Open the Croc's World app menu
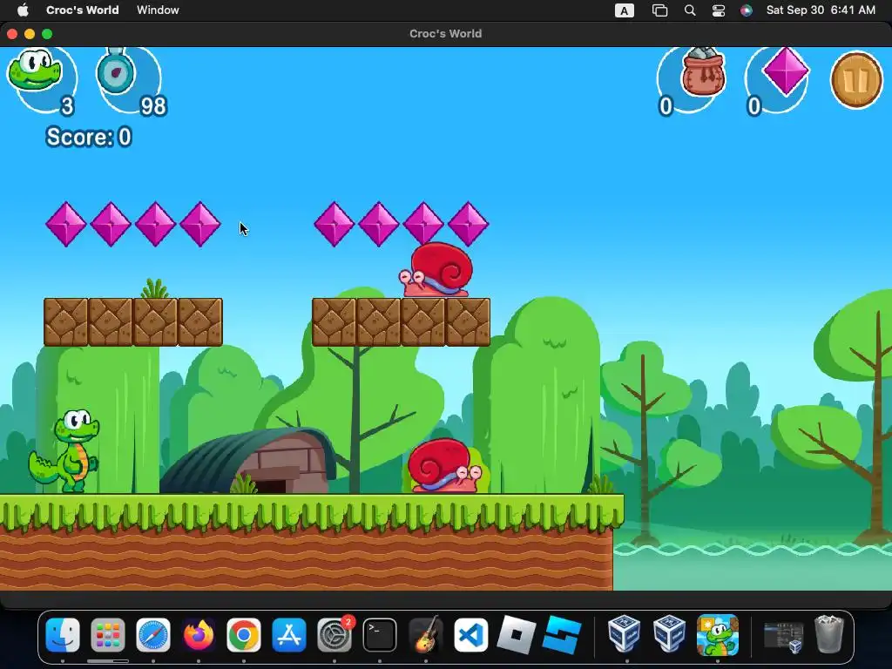 coord(83,10)
